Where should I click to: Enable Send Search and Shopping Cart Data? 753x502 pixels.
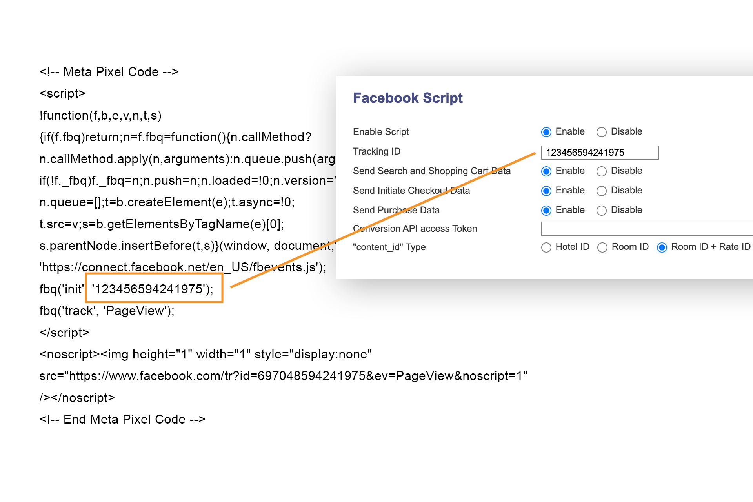[x=546, y=171]
